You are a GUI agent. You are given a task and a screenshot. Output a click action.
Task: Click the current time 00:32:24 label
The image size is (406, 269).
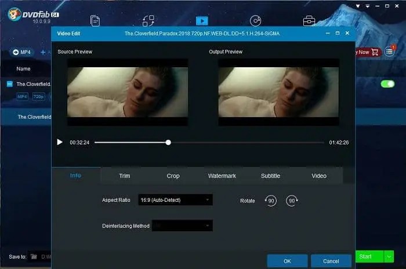pyautogui.click(x=79, y=143)
